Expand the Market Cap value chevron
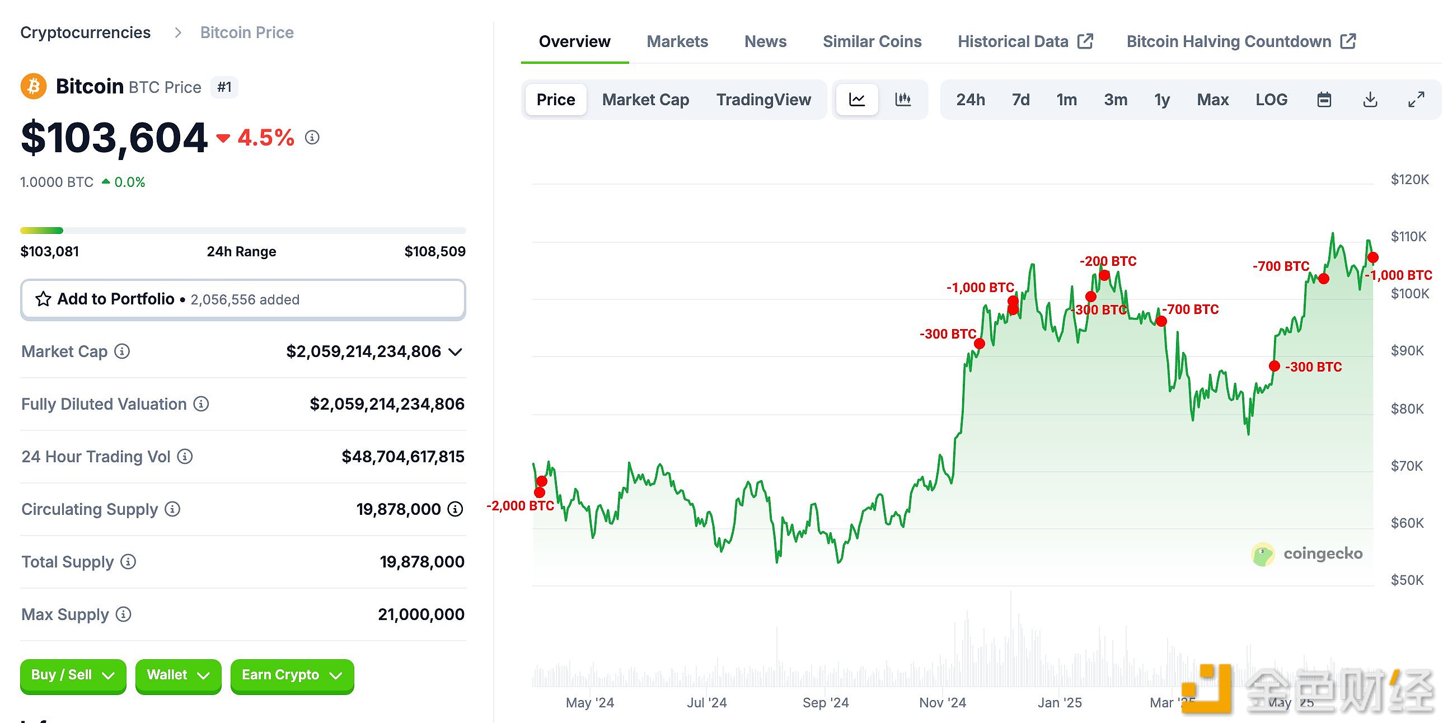This screenshot has height=723, width=1443. [x=456, y=351]
